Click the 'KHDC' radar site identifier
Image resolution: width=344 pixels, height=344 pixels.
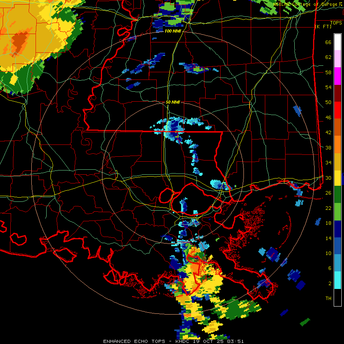pos(183,341)
